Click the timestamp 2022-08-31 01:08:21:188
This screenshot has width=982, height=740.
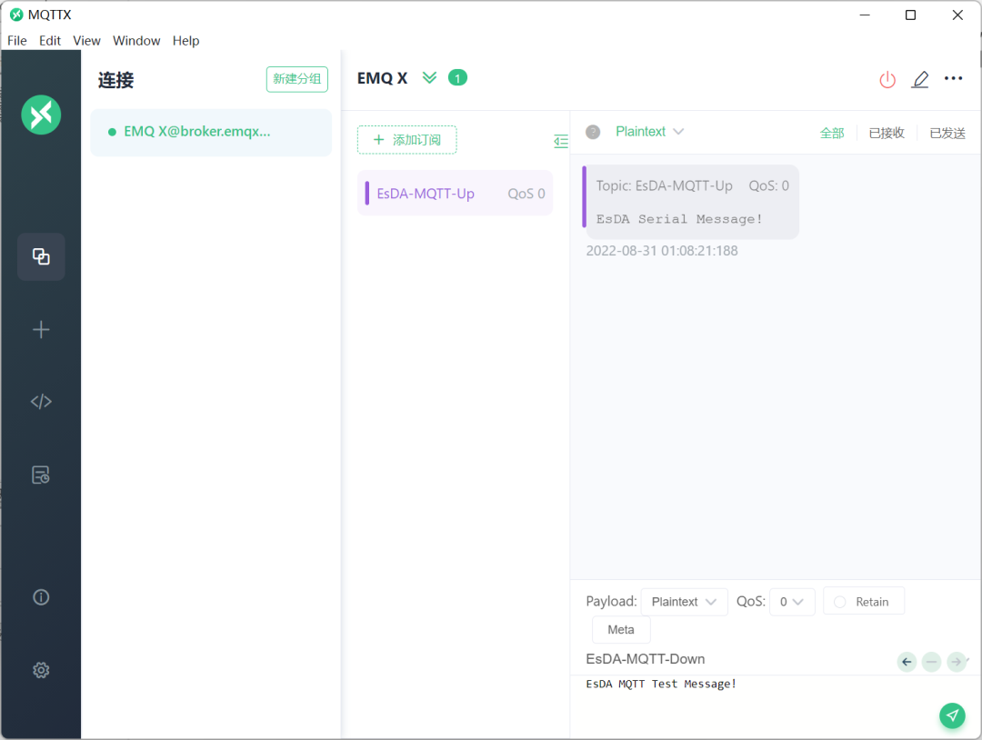pos(661,251)
